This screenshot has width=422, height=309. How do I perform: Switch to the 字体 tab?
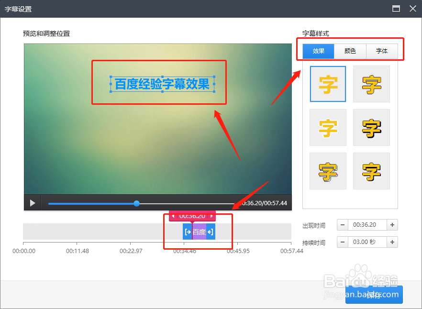(x=382, y=51)
